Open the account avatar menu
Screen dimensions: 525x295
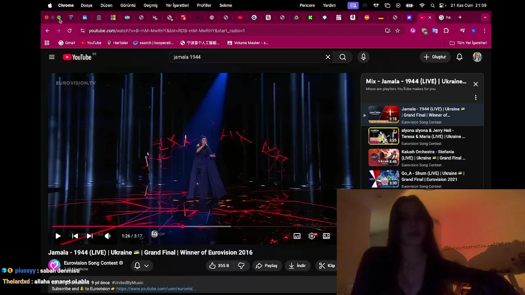pos(477,57)
